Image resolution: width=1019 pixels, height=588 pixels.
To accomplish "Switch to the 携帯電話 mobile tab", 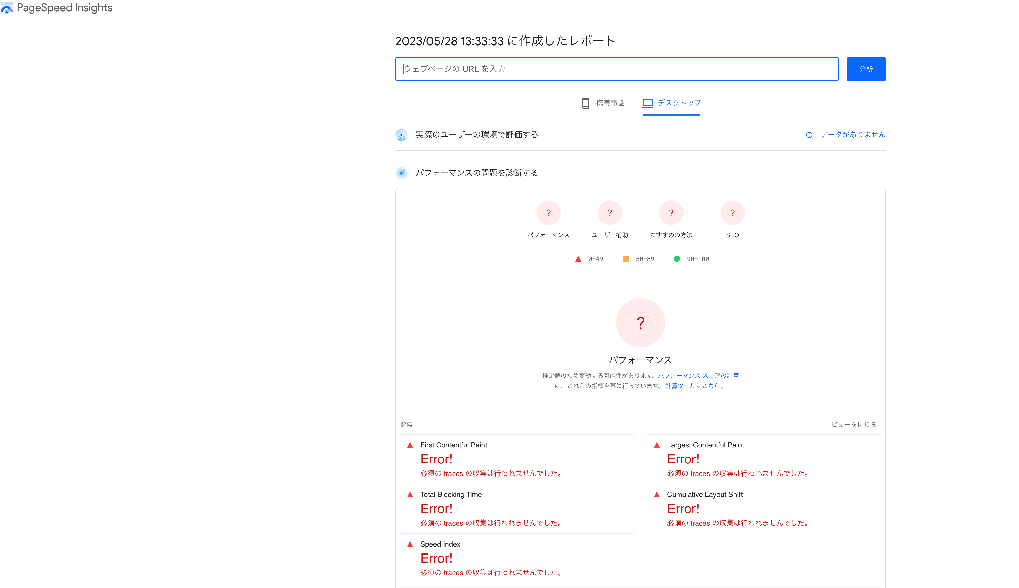I will [603, 103].
